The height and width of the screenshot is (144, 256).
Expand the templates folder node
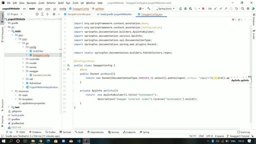click(16, 99)
